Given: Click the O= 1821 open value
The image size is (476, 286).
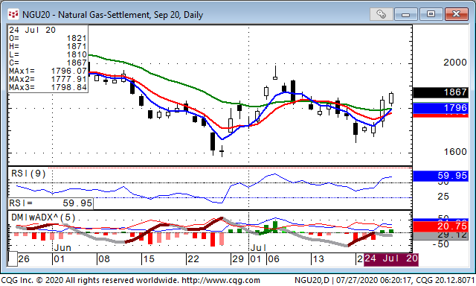Looking at the screenshot, I should click(48, 38).
